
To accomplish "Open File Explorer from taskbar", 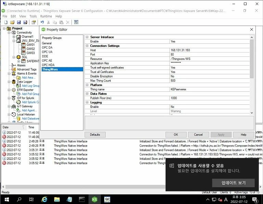I will tap(57, 199).
